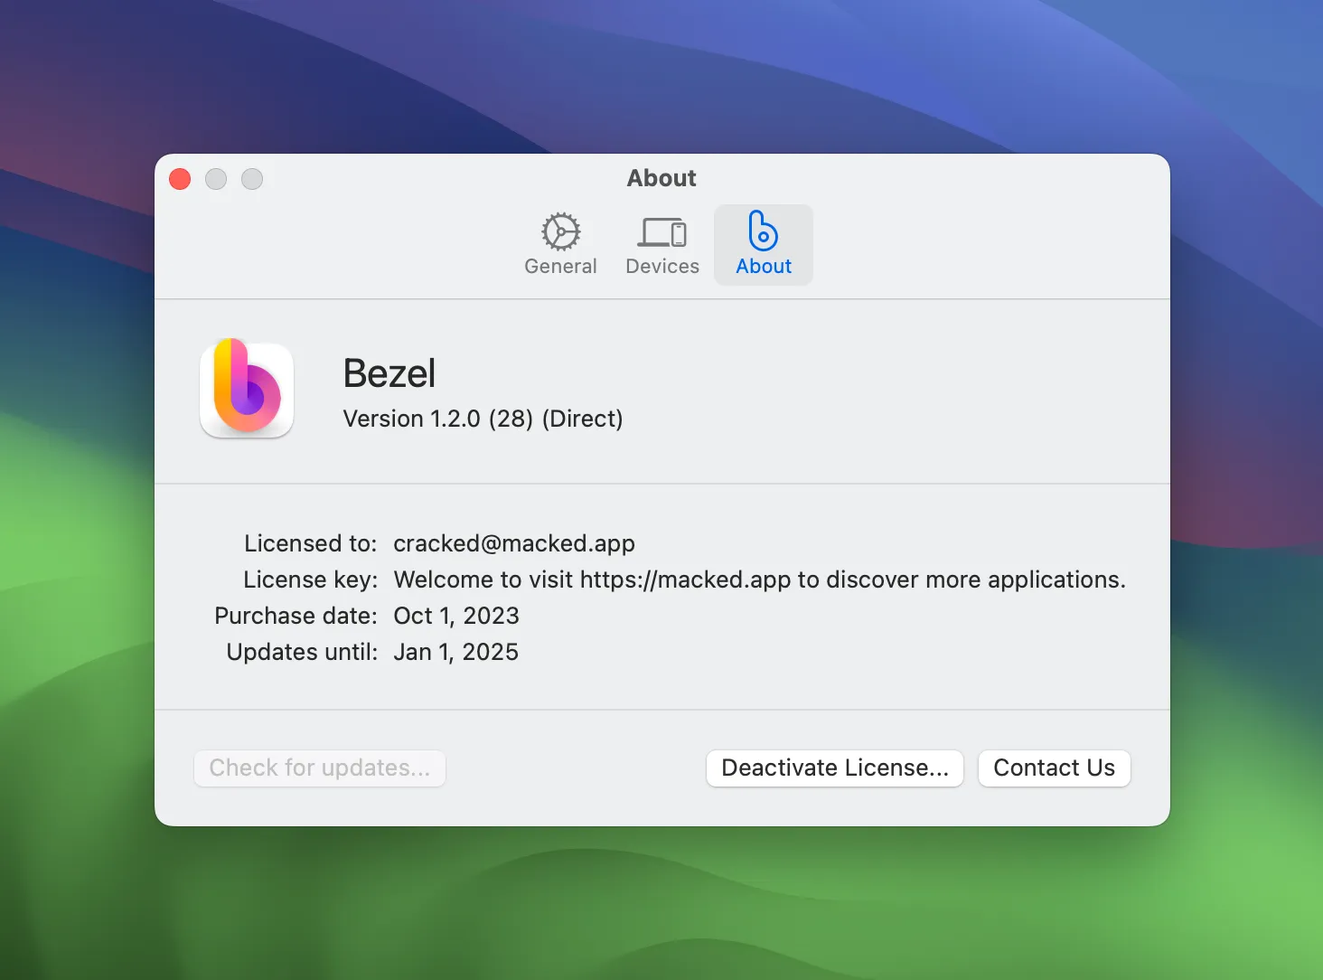The width and height of the screenshot is (1323, 980).
Task: Click the zoom window button
Action: pos(252,179)
